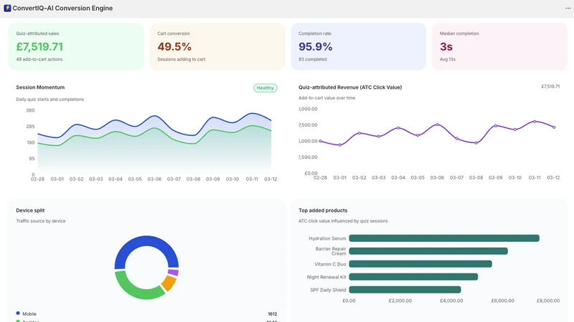
Task: Click the Vitamin C Duo product label
Action: click(330, 264)
